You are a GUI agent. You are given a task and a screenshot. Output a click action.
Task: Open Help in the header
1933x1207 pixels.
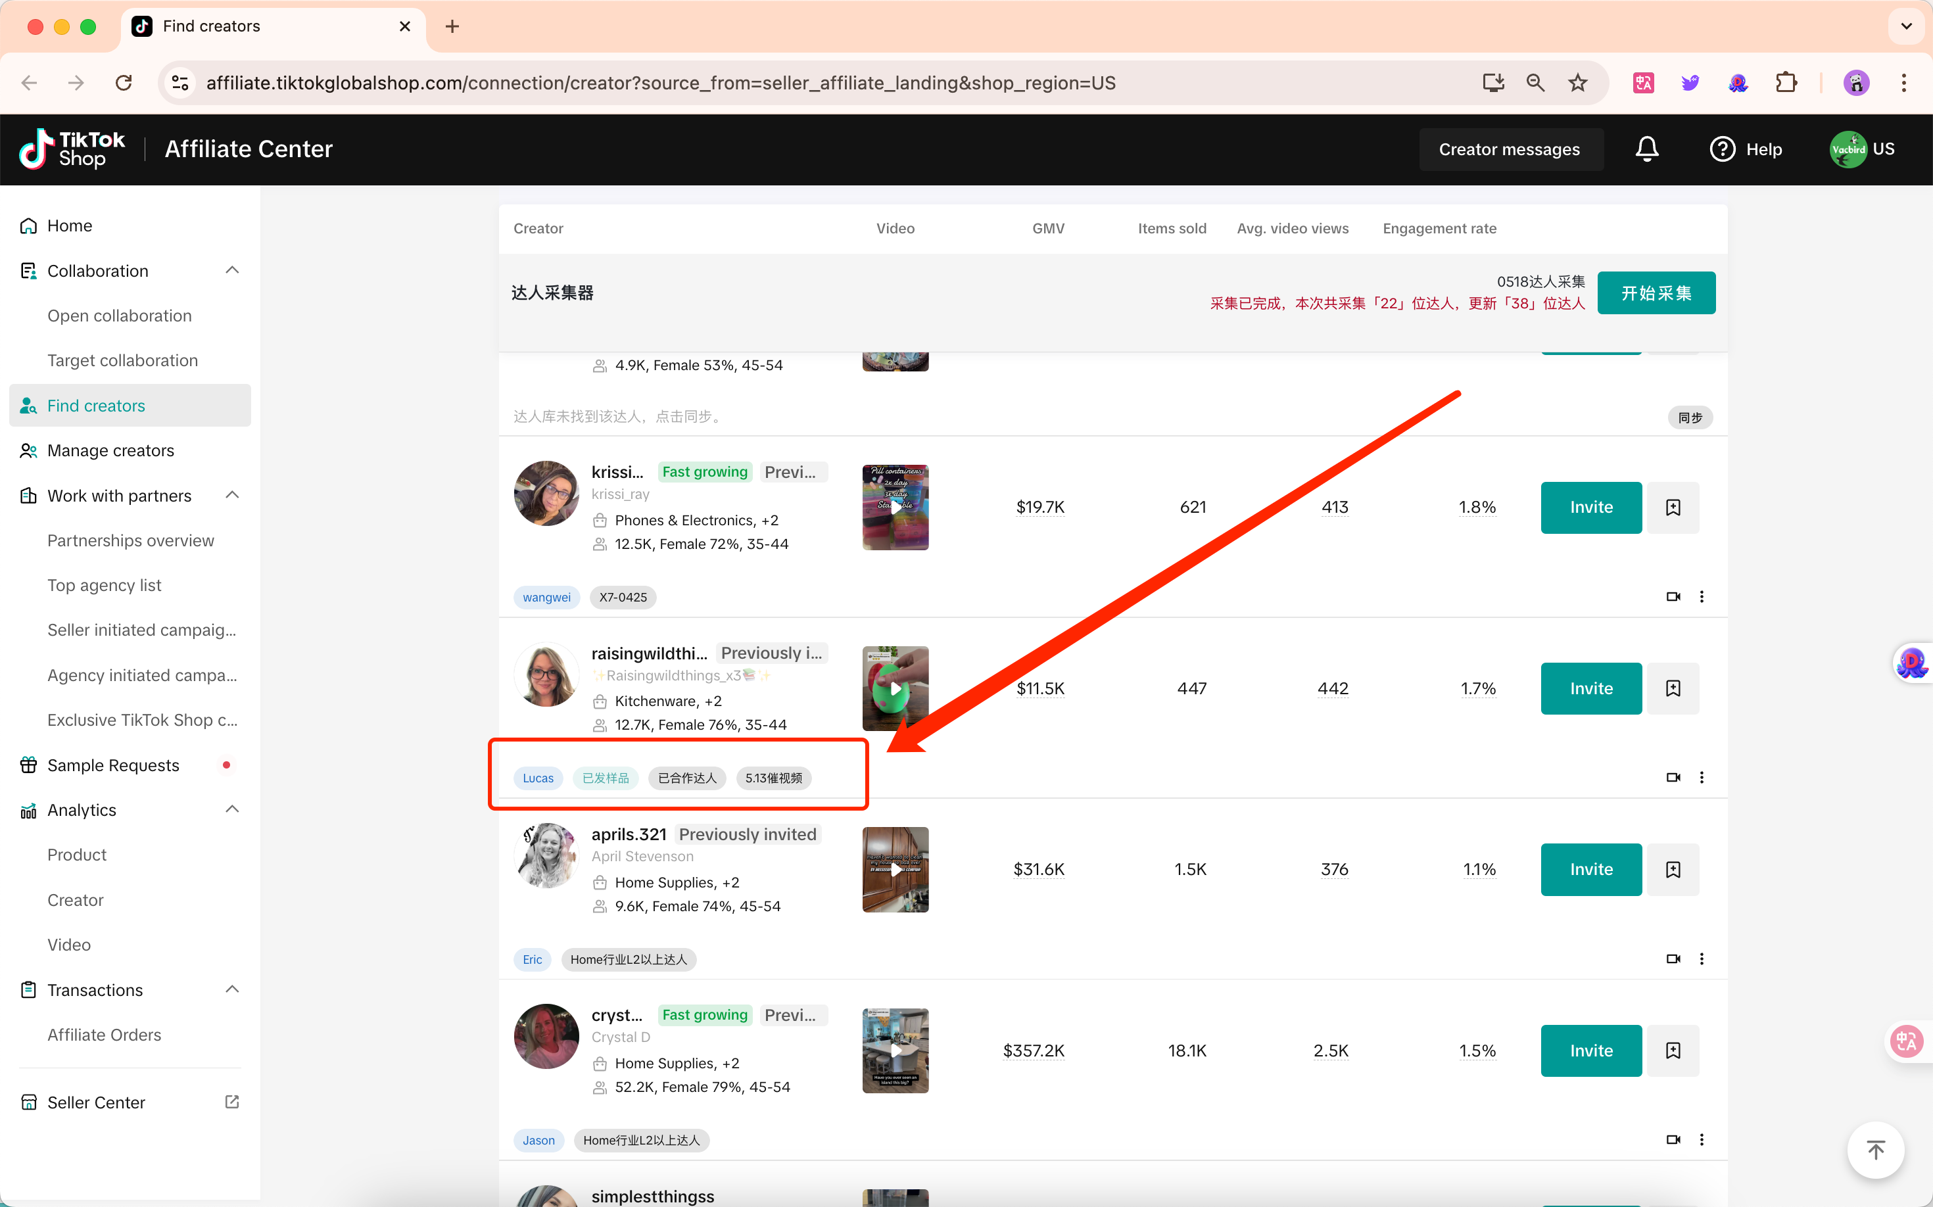pyautogui.click(x=1746, y=149)
